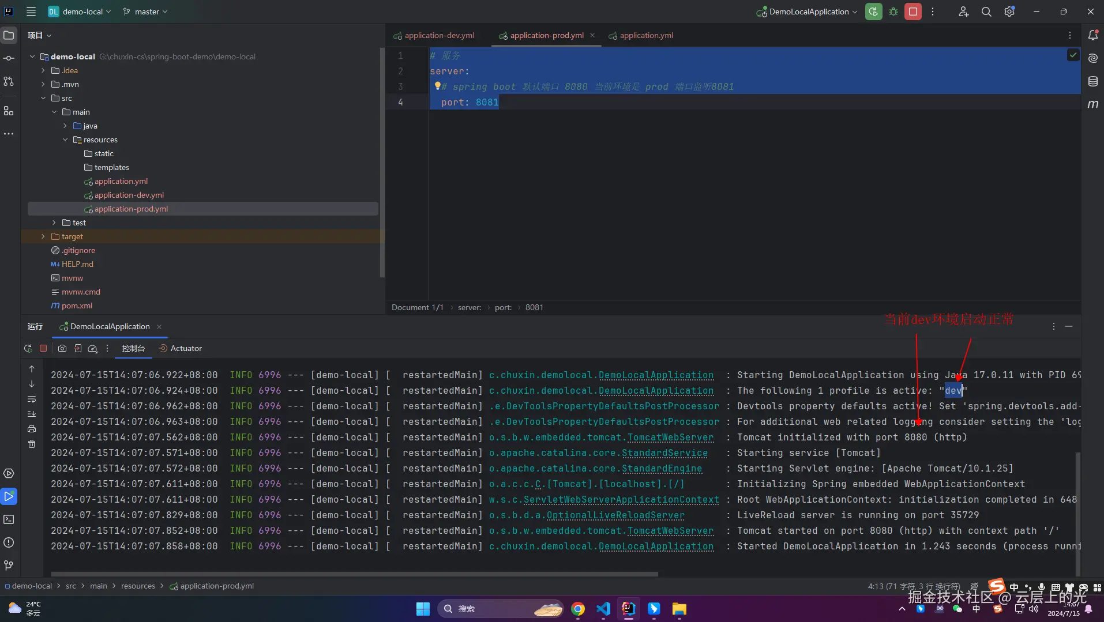Clear console output with trash icon
This screenshot has height=622, width=1104.
point(32,444)
